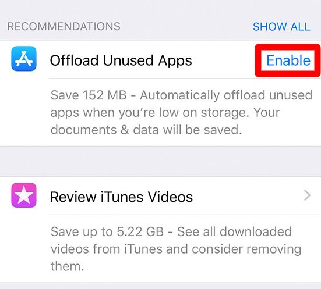Image resolution: width=321 pixels, height=289 pixels.
Task: Click the word "them." in iTunes description
Action: point(68,266)
